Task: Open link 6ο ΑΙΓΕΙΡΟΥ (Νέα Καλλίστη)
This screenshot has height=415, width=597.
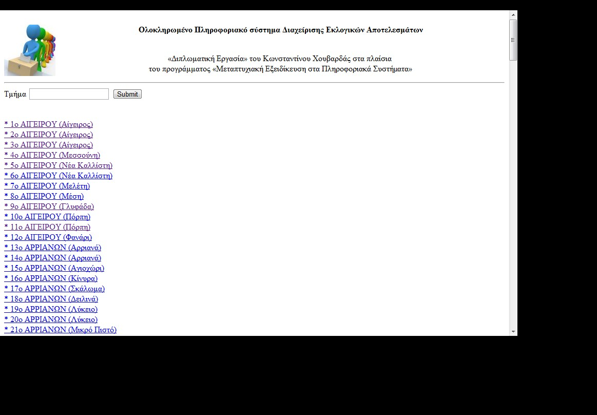Action: [x=58, y=176]
